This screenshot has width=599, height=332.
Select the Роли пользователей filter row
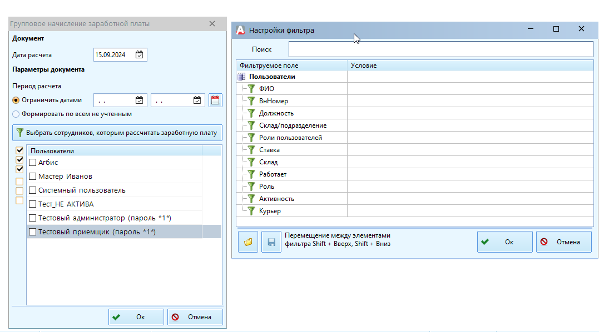pos(290,138)
